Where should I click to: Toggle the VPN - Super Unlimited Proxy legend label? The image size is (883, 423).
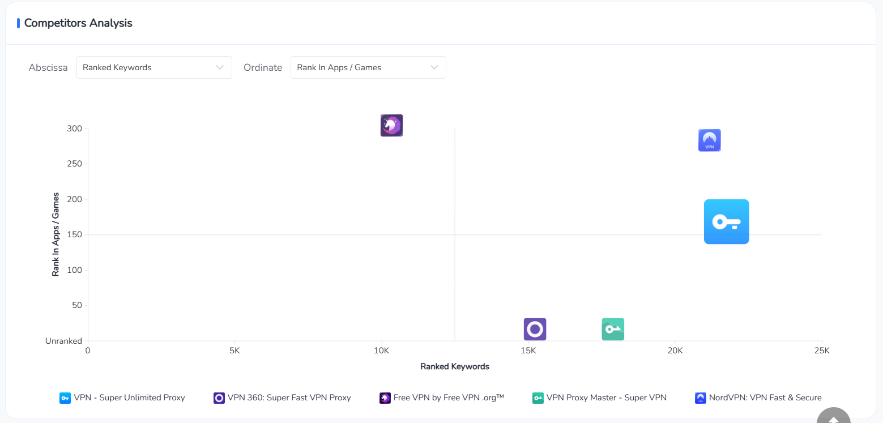[x=129, y=398]
